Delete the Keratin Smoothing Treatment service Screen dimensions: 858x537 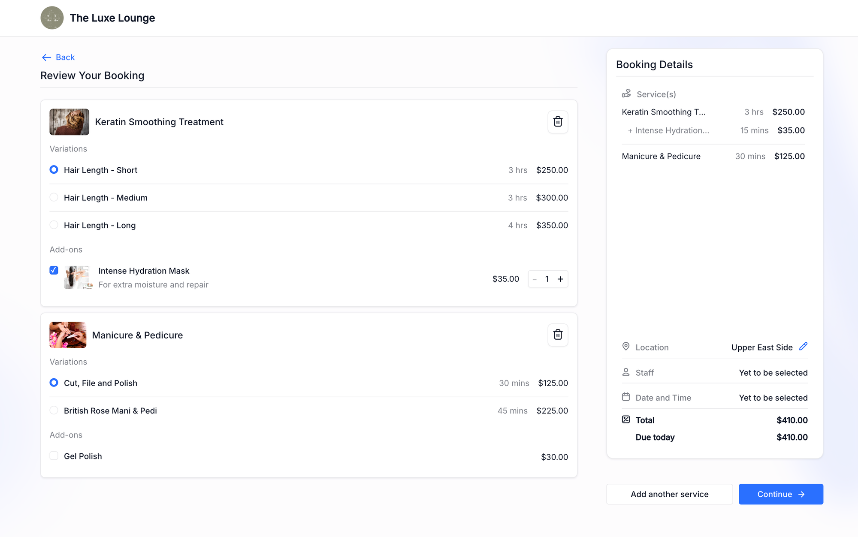point(558,122)
